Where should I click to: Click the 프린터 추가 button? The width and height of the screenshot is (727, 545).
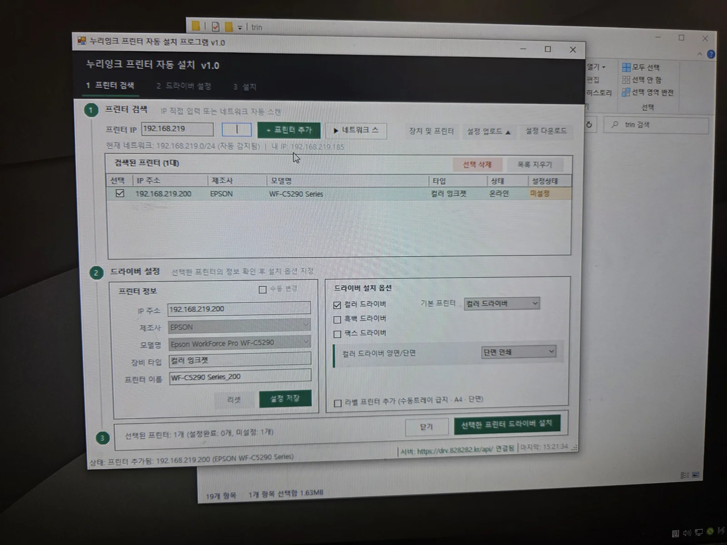(289, 130)
